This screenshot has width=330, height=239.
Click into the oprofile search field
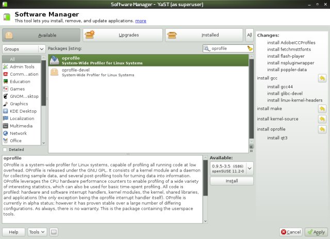point(228,48)
